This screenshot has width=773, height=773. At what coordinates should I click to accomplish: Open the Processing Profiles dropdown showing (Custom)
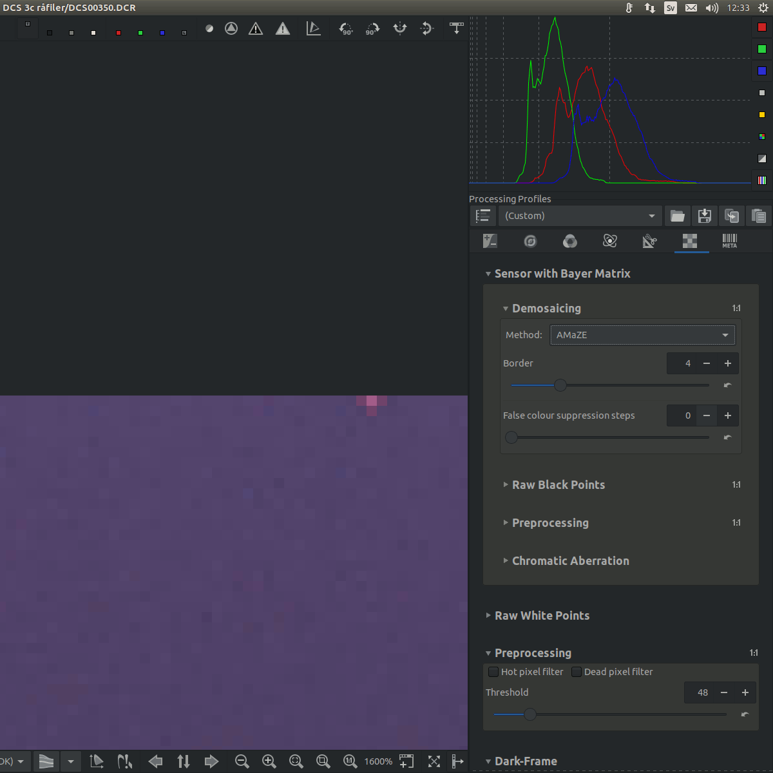click(x=579, y=216)
